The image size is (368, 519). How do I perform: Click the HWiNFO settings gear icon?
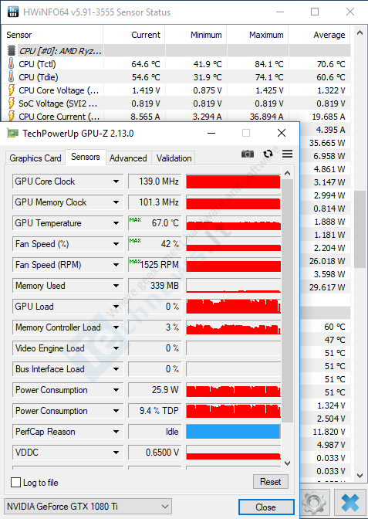(x=315, y=503)
